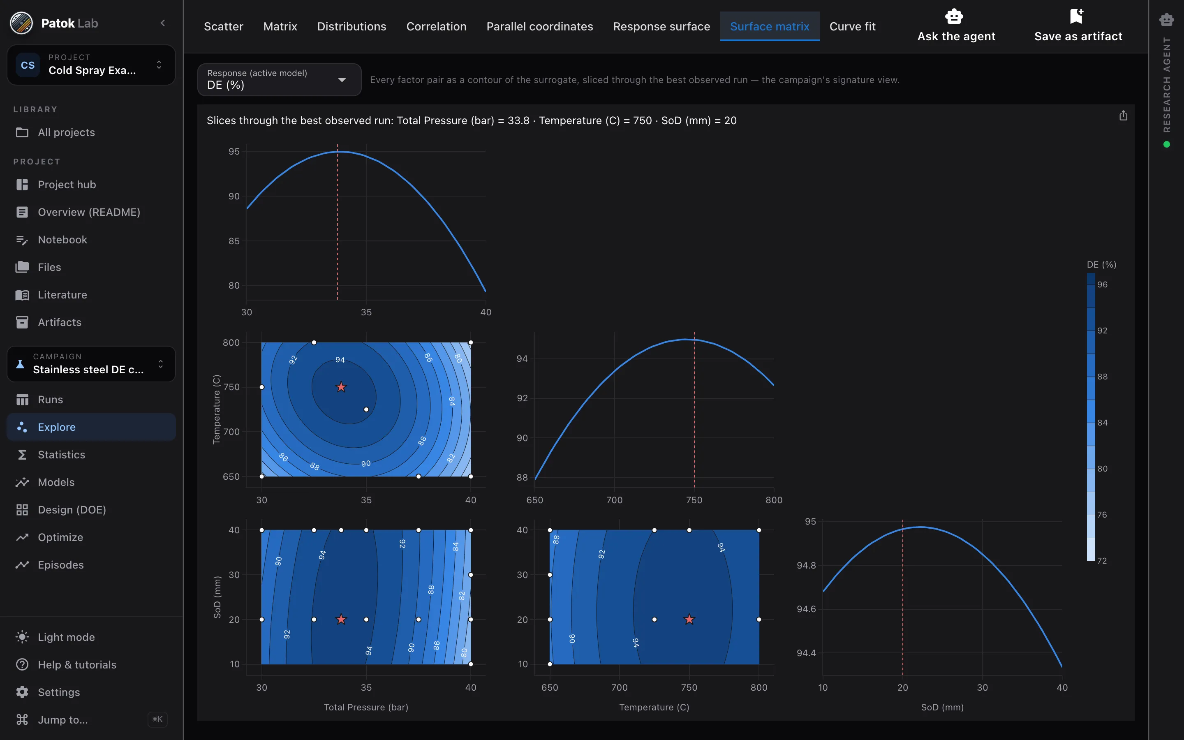Screen dimensions: 1184x740
Task: Switch to the Parallel coordinates tab
Action: (x=540, y=26)
